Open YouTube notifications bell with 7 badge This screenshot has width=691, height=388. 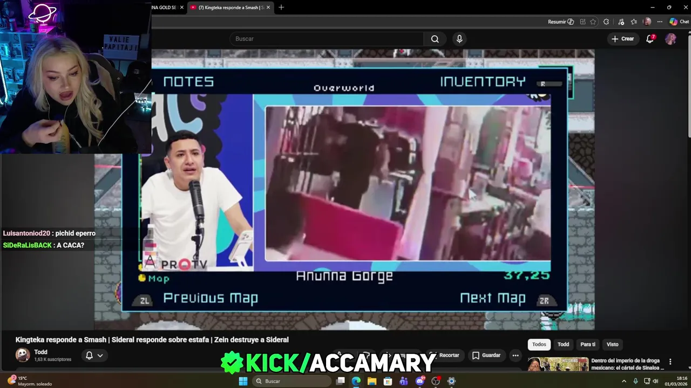tap(650, 39)
